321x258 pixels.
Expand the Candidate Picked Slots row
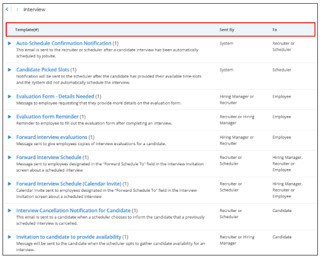[9, 69]
